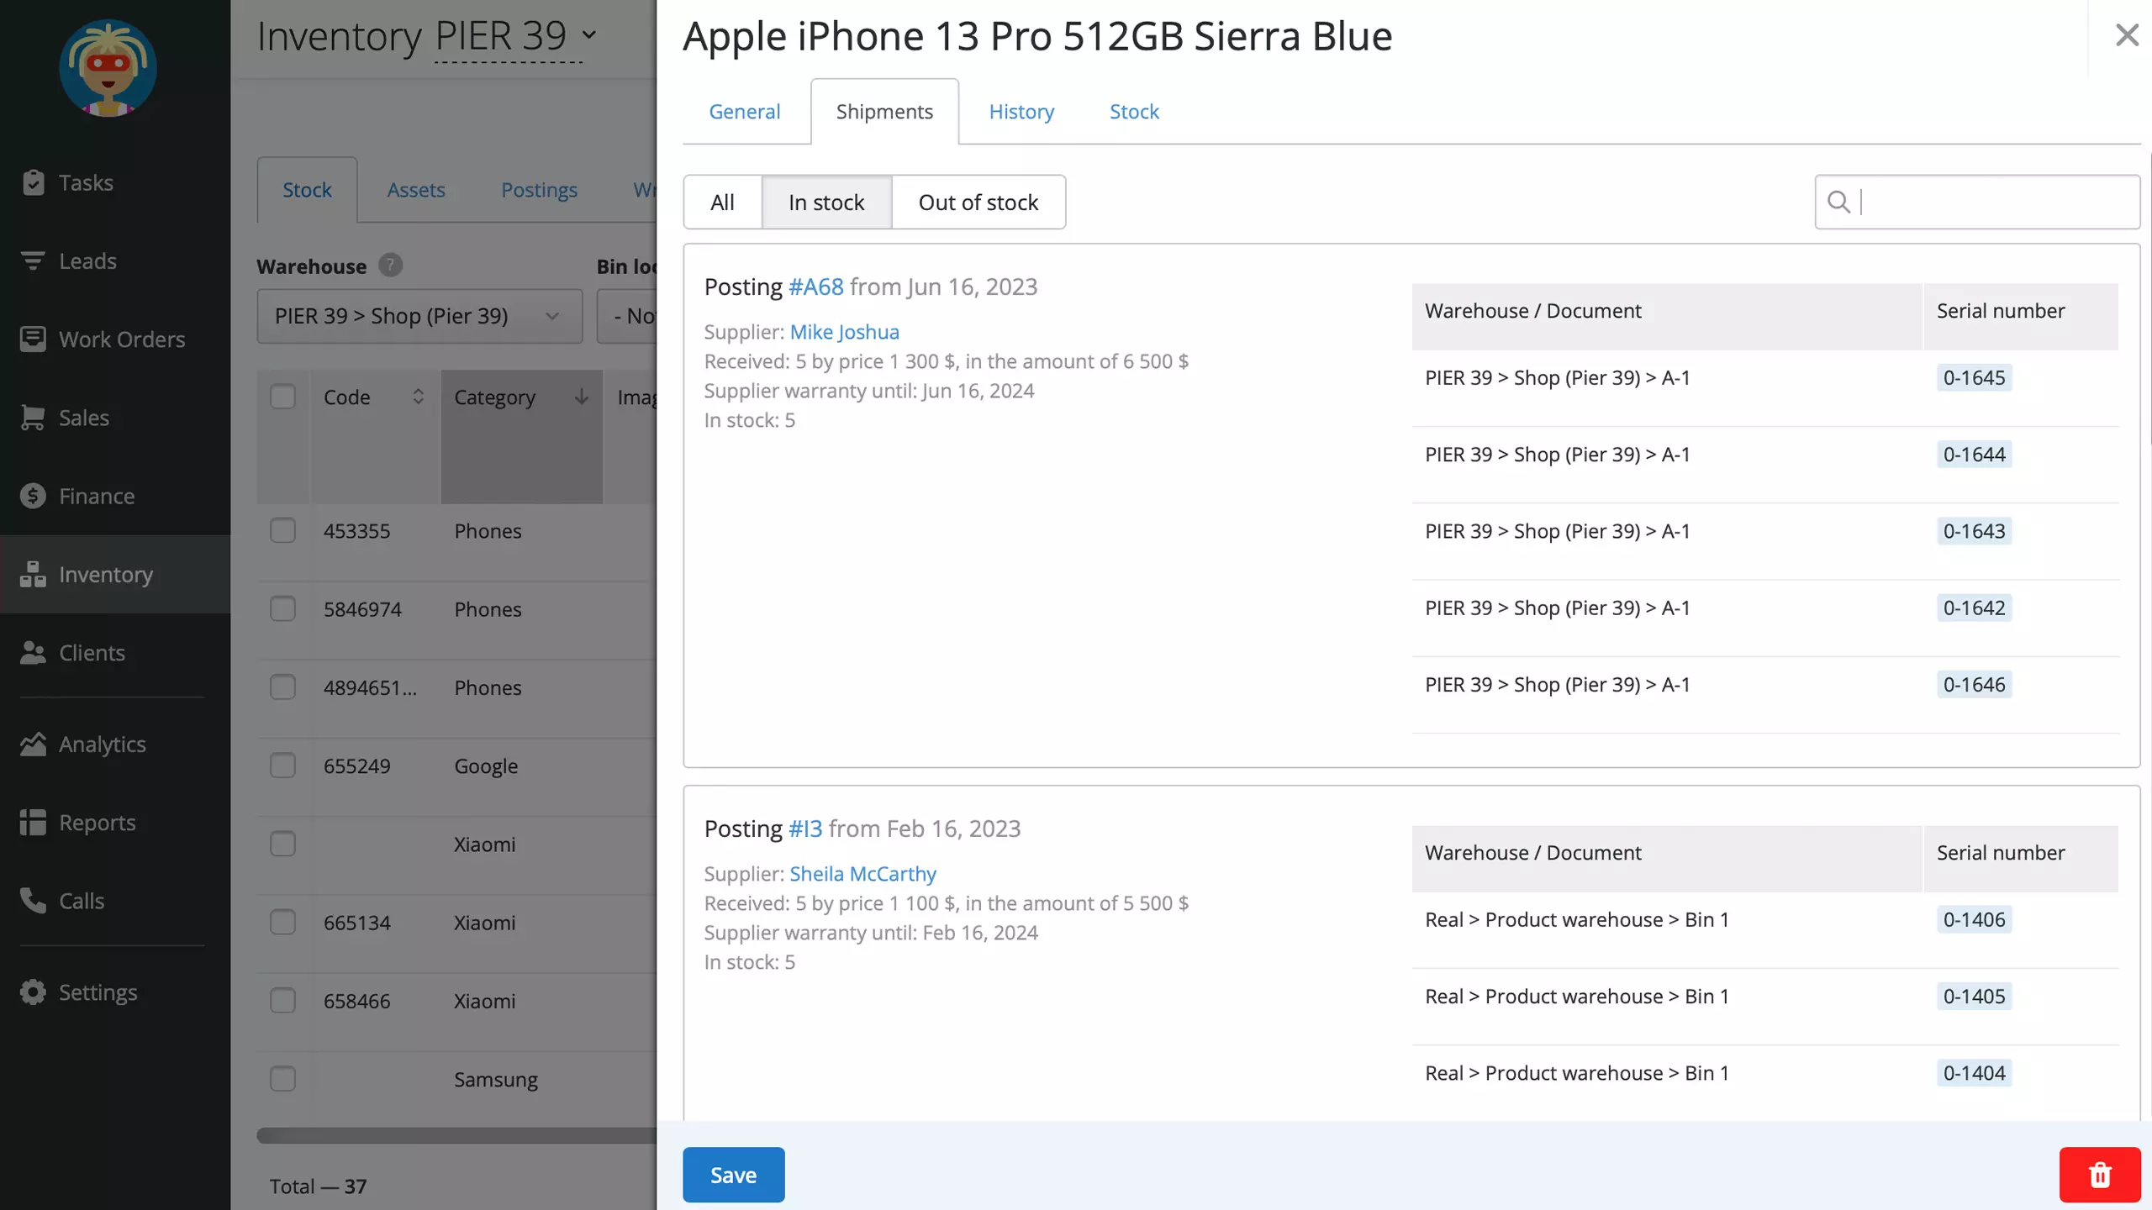Click the Sales cart icon
The width and height of the screenshot is (2152, 1210).
point(33,418)
